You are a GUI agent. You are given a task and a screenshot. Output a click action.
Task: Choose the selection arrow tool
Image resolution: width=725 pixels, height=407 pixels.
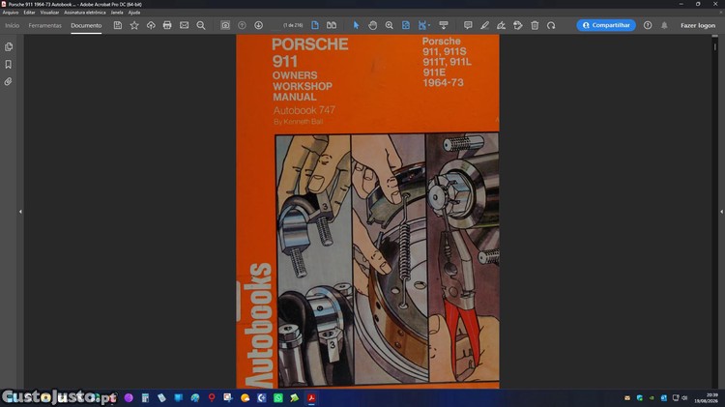[x=356, y=25]
